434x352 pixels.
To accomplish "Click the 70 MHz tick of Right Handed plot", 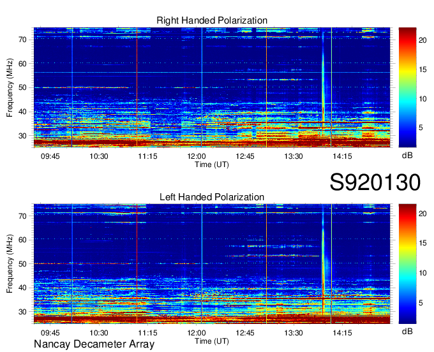I will [23, 40].
